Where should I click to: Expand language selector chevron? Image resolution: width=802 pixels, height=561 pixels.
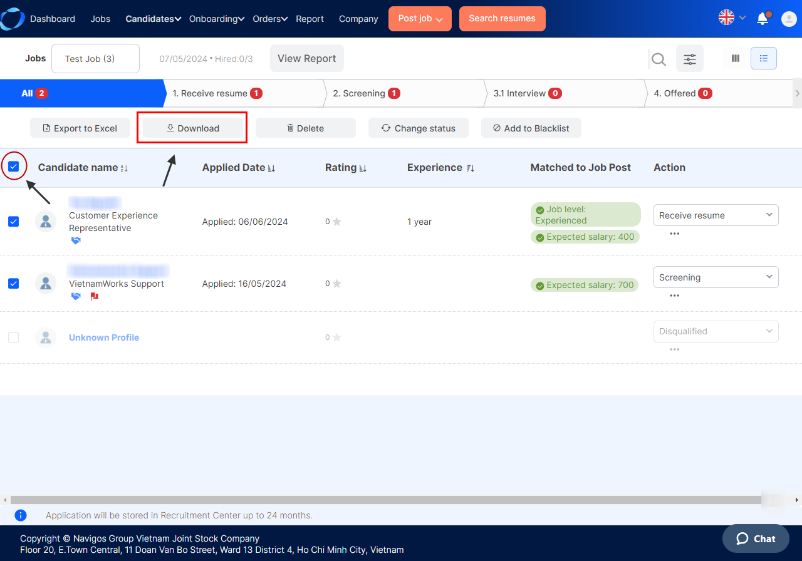pyautogui.click(x=742, y=18)
